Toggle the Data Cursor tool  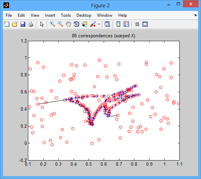[x=84, y=24]
